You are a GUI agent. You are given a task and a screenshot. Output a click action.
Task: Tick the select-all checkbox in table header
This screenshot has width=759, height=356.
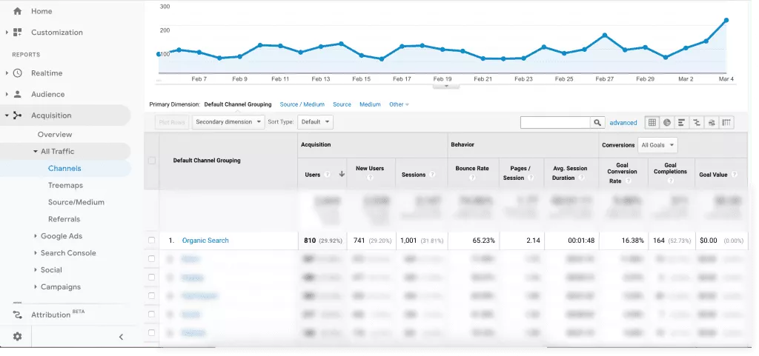click(151, 161)
